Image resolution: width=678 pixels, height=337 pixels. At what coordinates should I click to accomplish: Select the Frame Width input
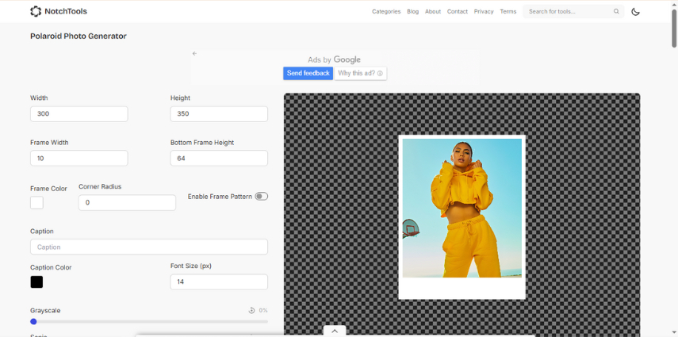[79, 159]
